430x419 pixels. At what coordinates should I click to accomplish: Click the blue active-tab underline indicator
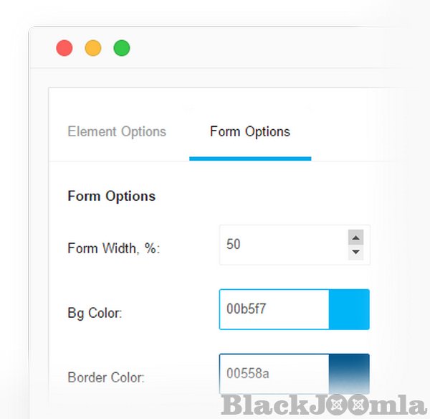250,158
